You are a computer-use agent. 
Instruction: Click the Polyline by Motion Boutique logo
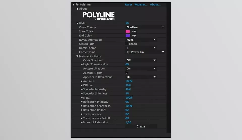(x=99, y=16)
